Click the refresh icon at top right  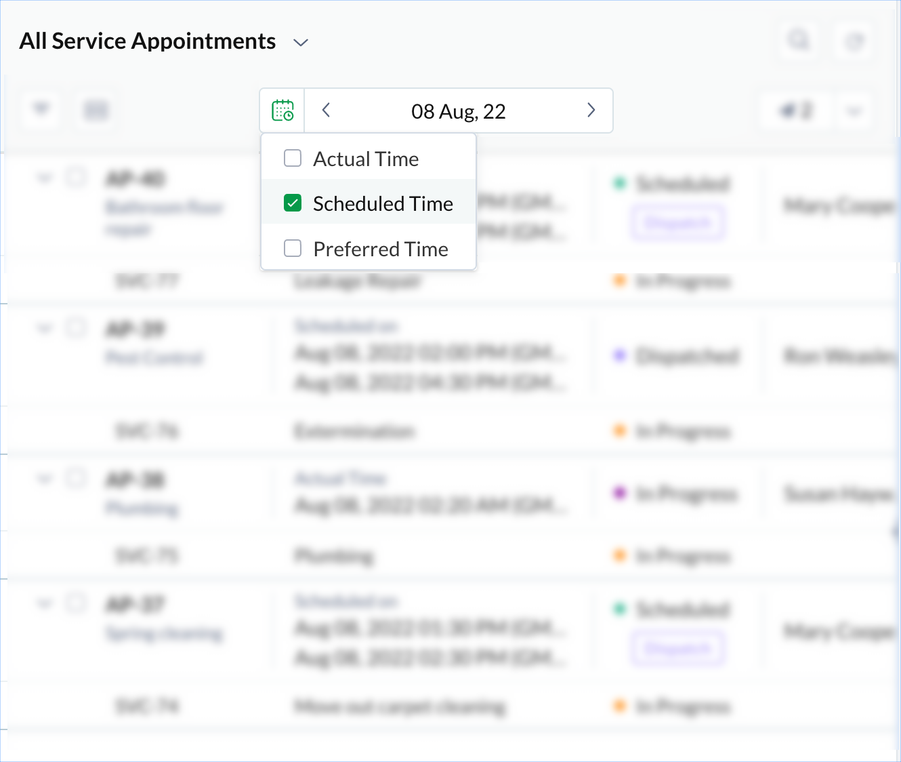854,42
